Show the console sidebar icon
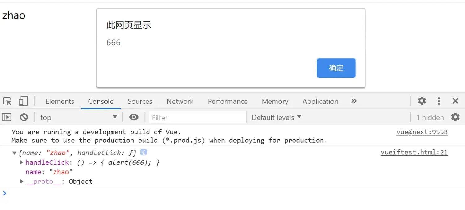 click(x=7, y=117)
